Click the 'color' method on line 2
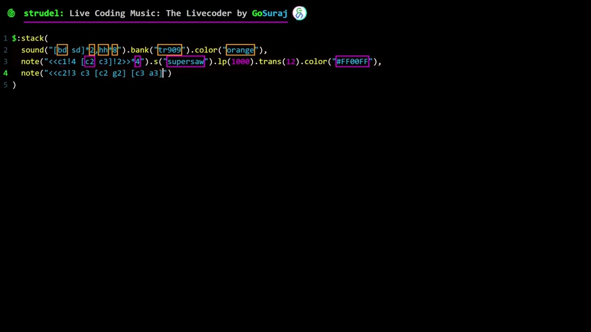This screenshot has width=591, height=332. [206, 50]
